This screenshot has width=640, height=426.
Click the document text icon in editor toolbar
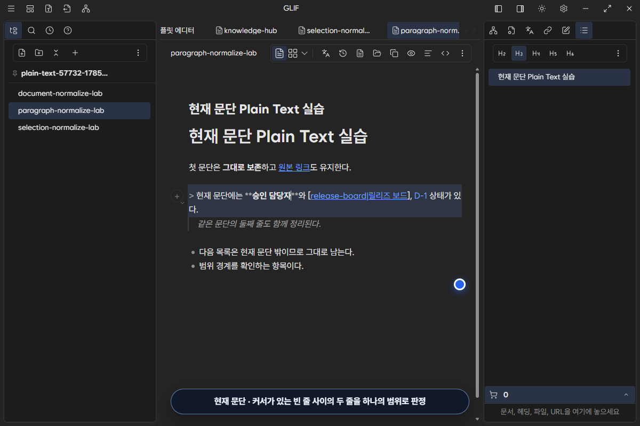tap(360, 53)
